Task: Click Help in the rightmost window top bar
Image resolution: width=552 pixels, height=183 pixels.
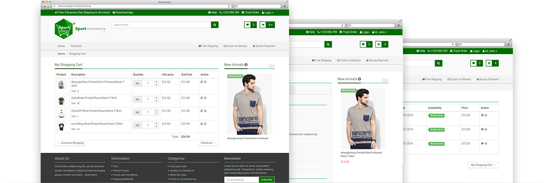Action: click(x=421, y=51)
